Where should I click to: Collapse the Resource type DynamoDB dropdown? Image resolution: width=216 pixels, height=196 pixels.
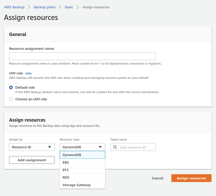pos(82,147)
